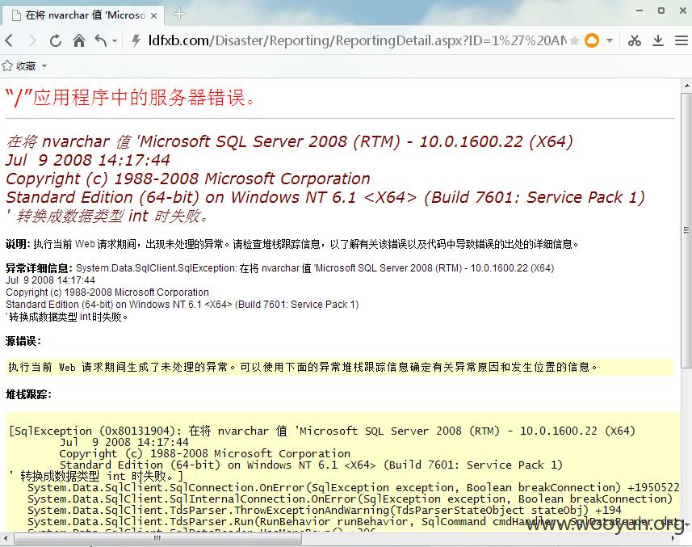Minimize the browser window
The width and height of the screenshot is (692, 547).
[x=640, y=11]
